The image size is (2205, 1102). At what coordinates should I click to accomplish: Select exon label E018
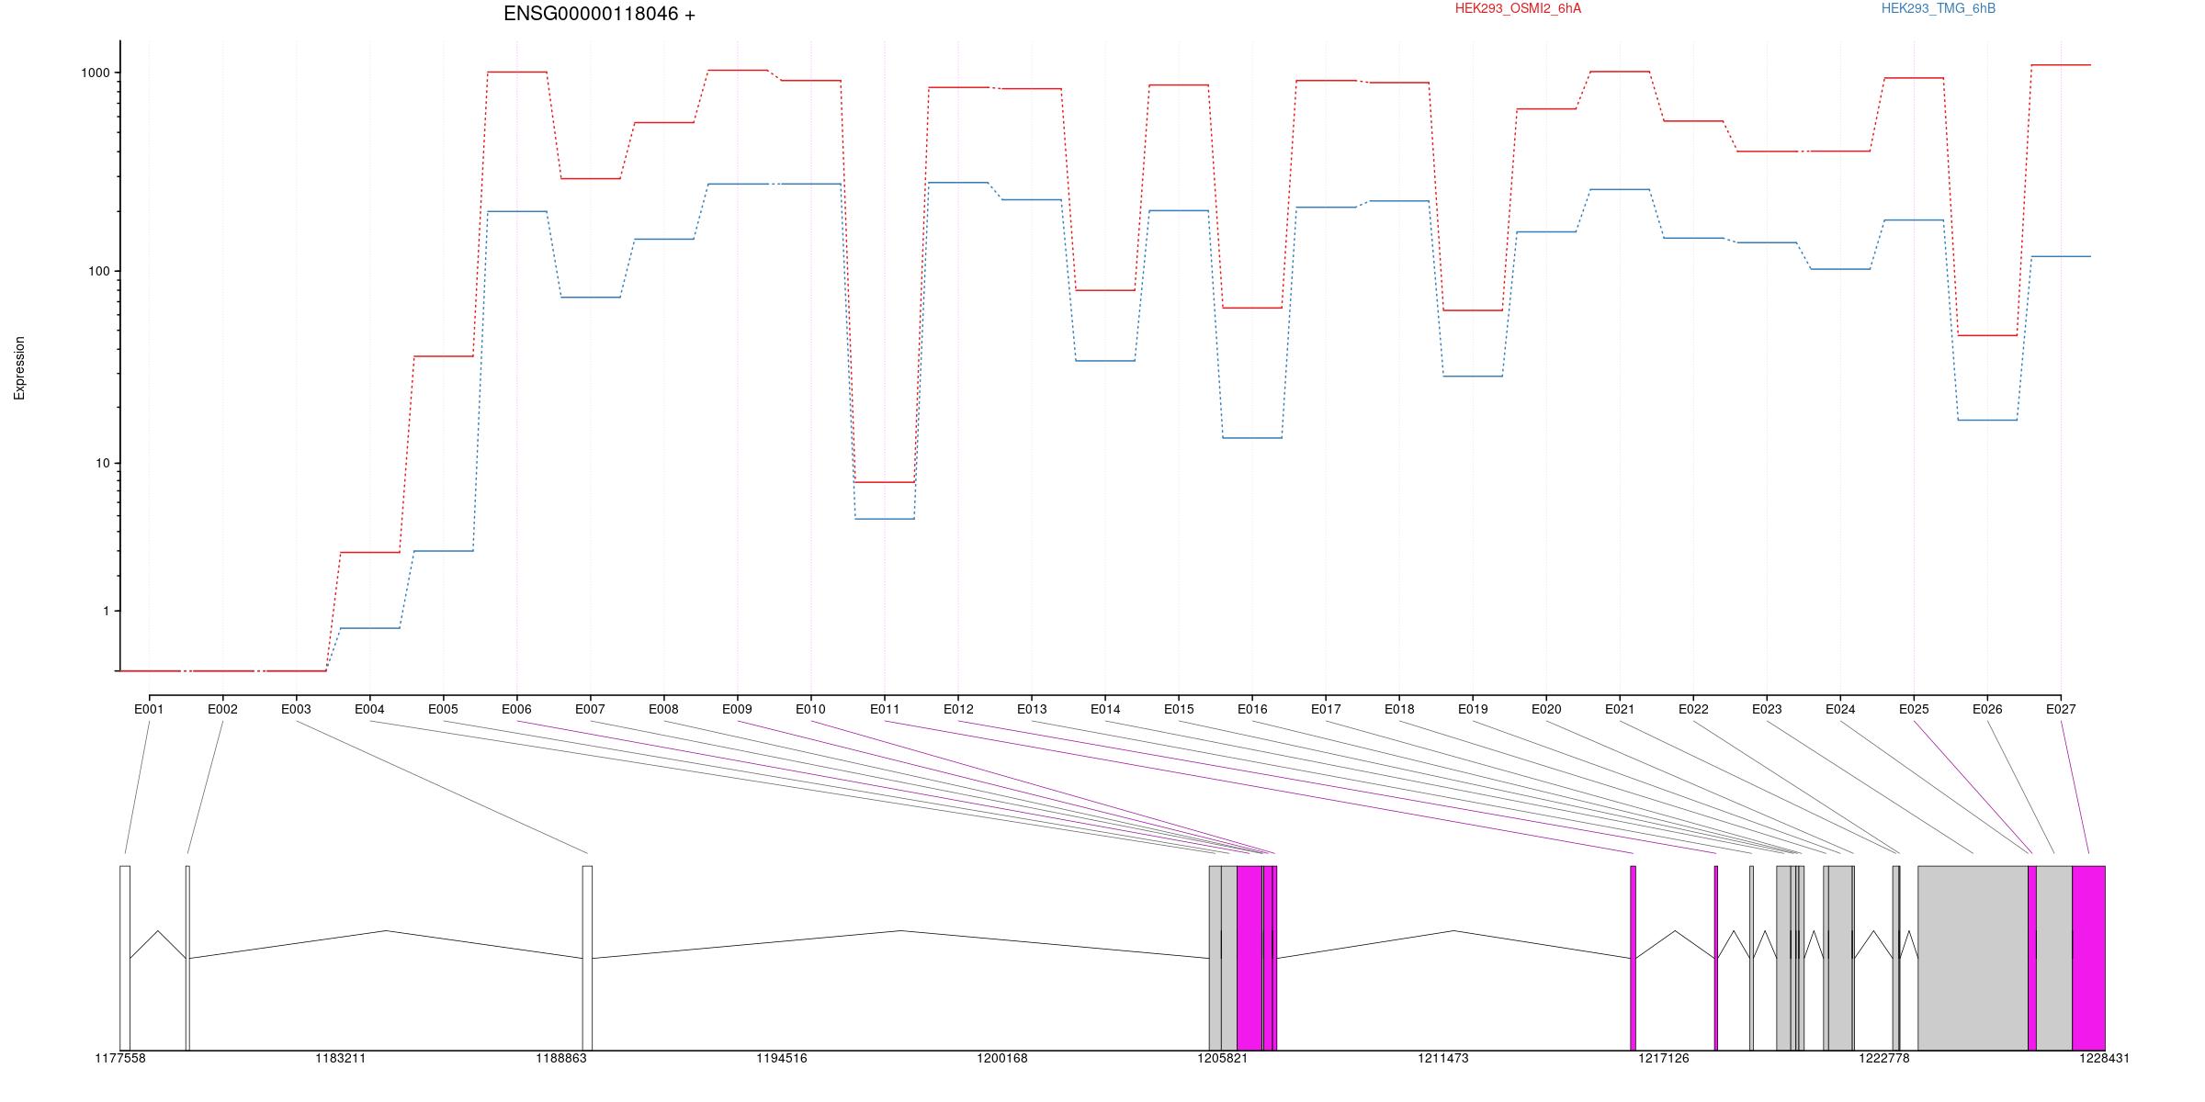point(1399,709)
